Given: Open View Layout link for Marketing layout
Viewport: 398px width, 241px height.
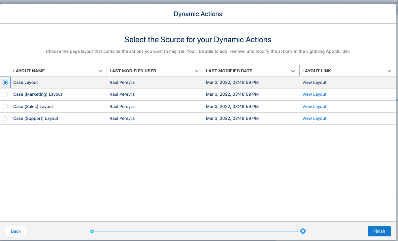Looking at the screenshot, I should [314, 94].
